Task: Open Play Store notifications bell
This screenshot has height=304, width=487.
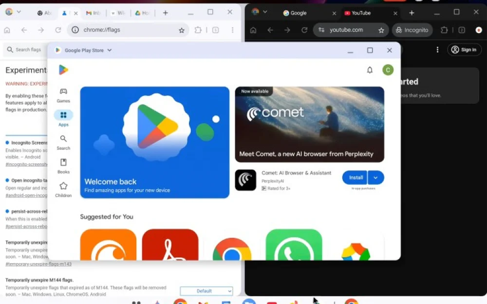Action: (x=370, y=70)
